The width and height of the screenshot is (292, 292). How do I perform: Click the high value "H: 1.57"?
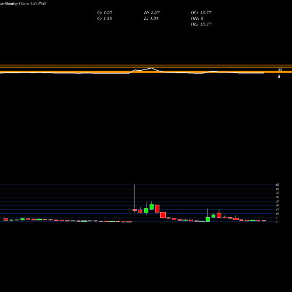152,13
